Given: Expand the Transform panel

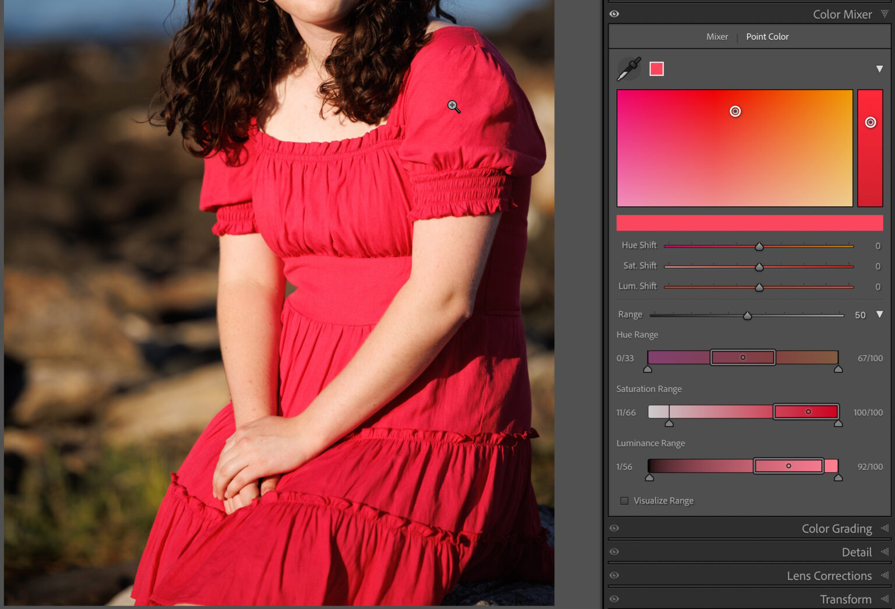Looking at the screenshot, I should point(845,599).
